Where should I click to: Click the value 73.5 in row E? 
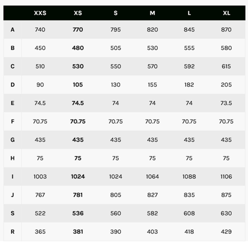click(x=226, y=103)
